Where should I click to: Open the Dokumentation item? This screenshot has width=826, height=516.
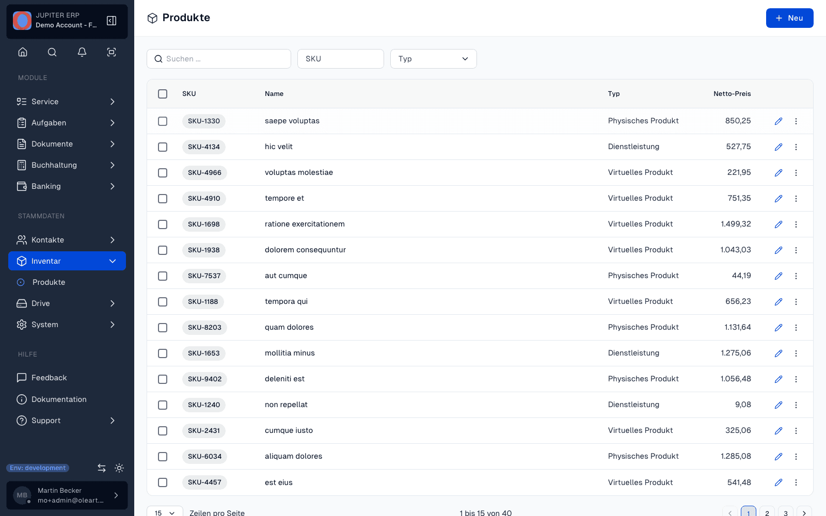click(67, 399)
